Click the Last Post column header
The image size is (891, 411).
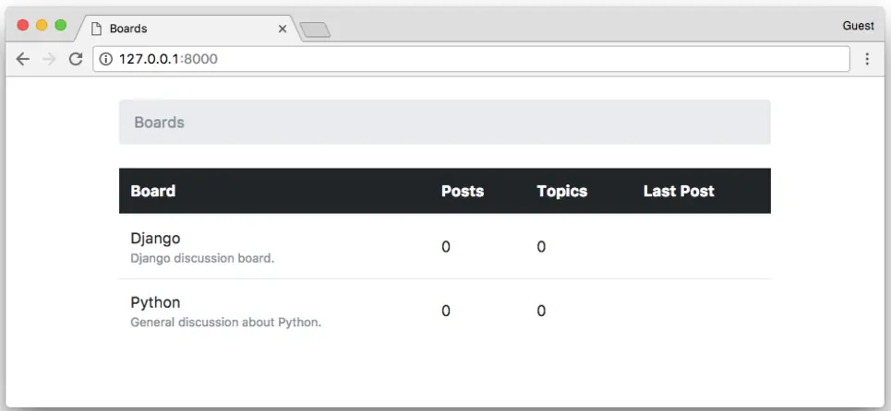pos(679,191)
